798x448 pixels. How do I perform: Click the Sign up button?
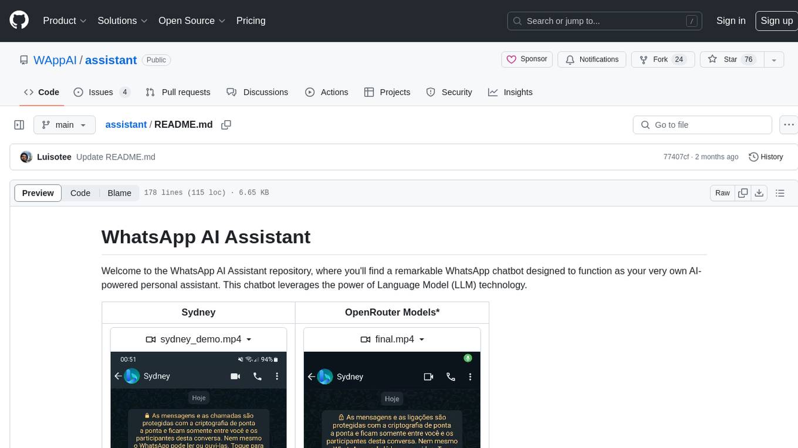tap(776, 21)
